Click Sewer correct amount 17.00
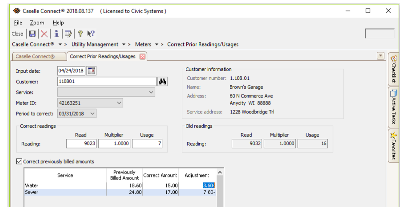403x211 pixels. 160,192
